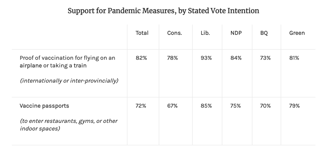Select the 84% NDP cell
Screen dimensions: 318x147
pyautogui.click(x=236, y=58)
